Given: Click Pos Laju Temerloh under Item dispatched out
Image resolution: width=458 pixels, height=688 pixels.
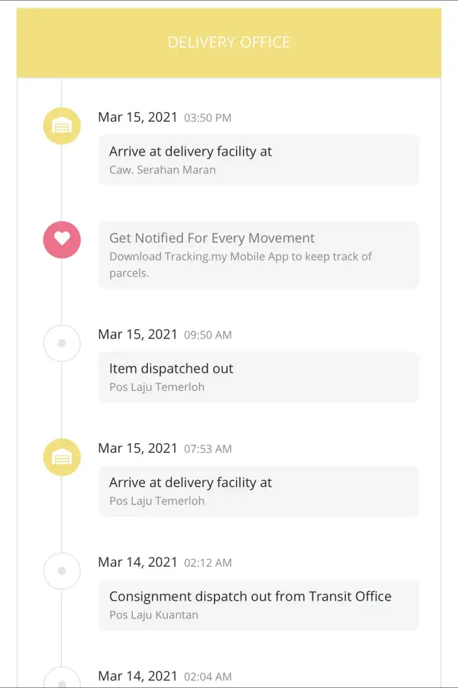Looking at the screenshot, I should tap(157, 387).
